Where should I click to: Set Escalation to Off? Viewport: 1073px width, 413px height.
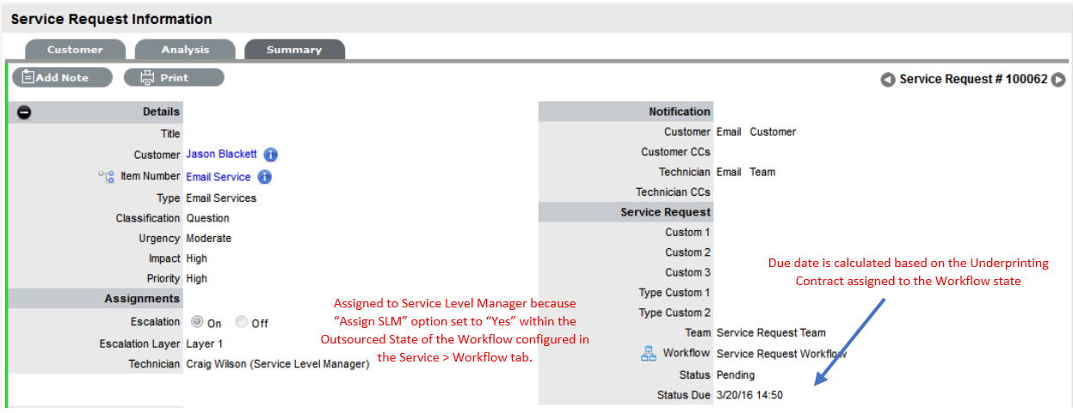pyautogui.click(x=242, y=323)
